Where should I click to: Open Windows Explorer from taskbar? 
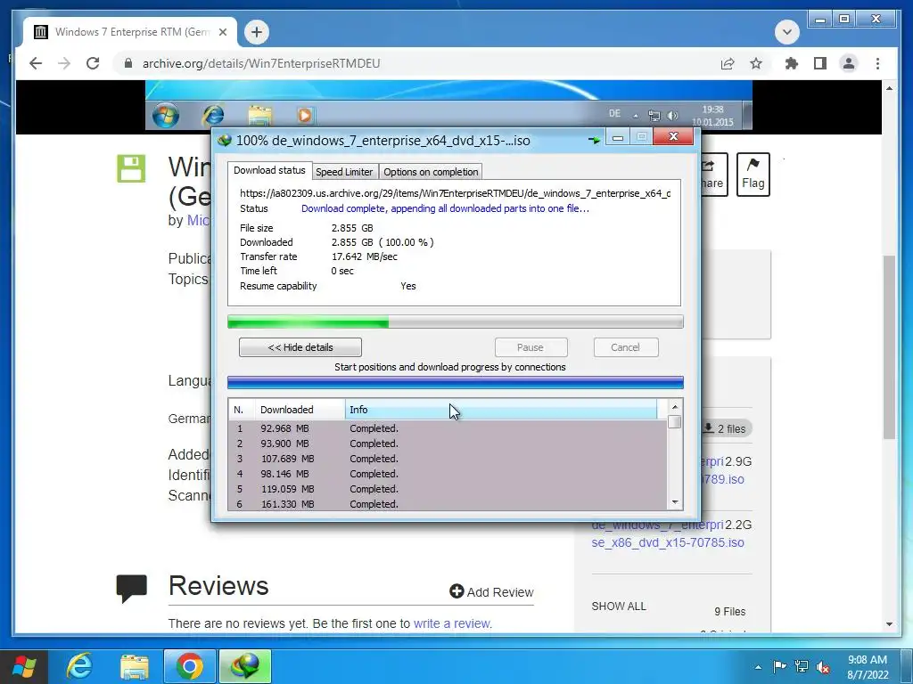(x=135, y=666)
